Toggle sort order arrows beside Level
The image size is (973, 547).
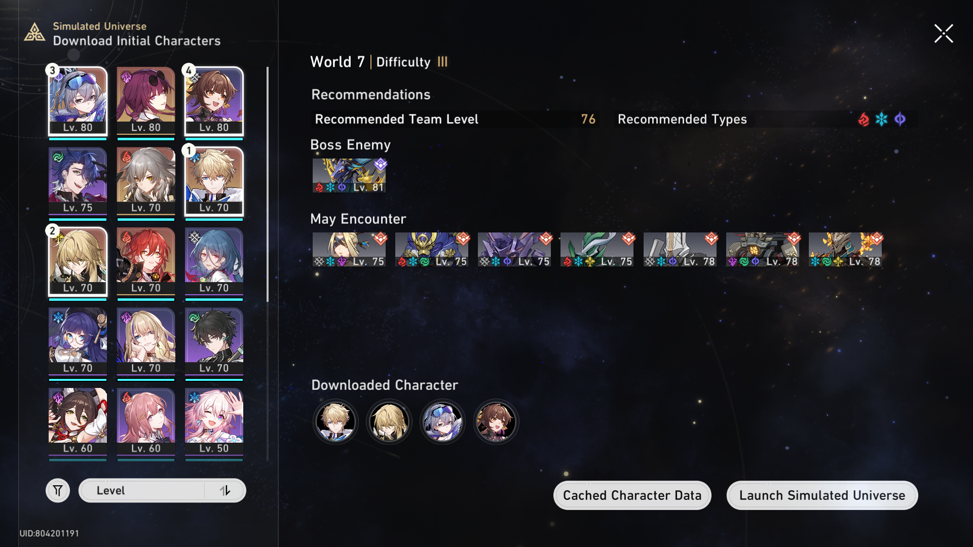225,490
